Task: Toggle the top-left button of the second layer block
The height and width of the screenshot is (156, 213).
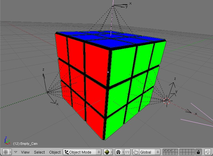Action: pos(181,150)
